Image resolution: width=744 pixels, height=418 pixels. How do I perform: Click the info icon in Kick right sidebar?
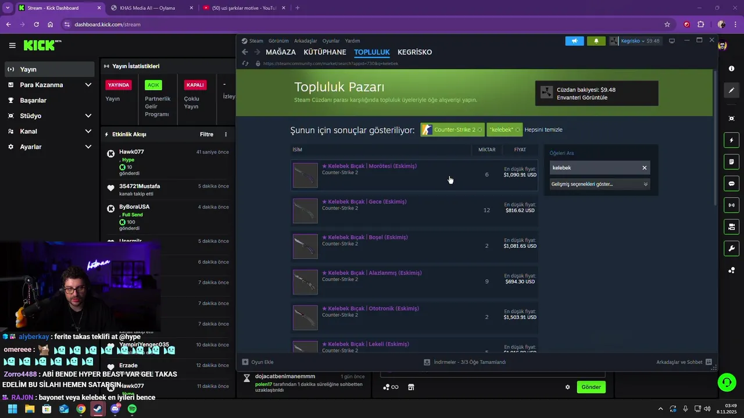point(731,69)
